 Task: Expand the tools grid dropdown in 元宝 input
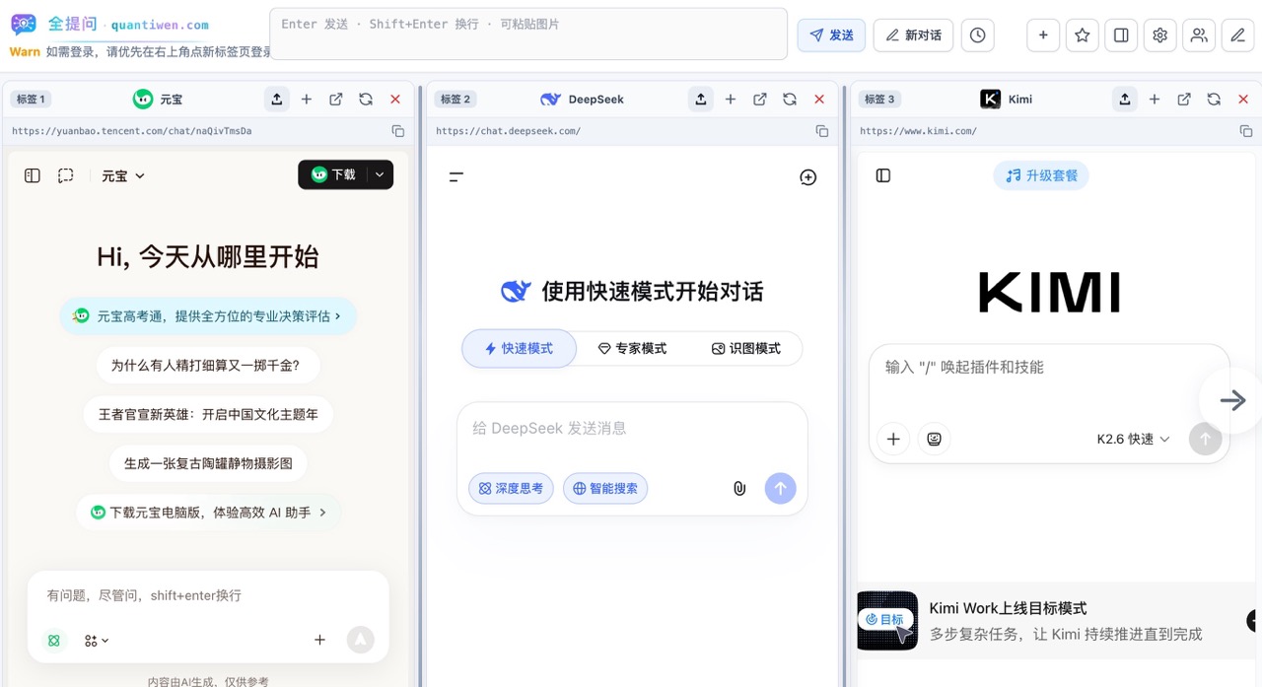(x=97, y=641)
